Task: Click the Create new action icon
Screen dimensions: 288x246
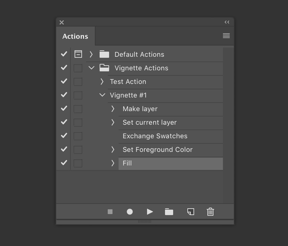Action: coord(190,211)
